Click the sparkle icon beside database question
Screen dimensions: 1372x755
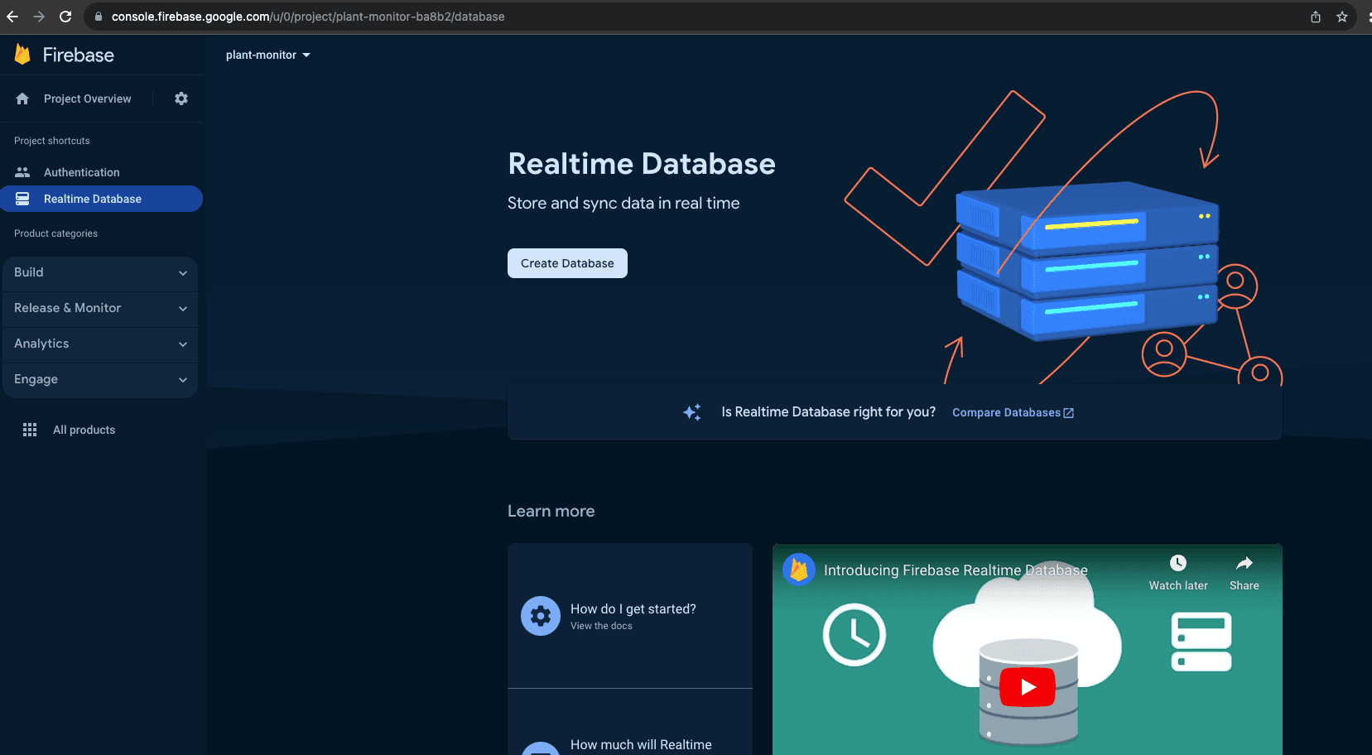pos(692,412)
